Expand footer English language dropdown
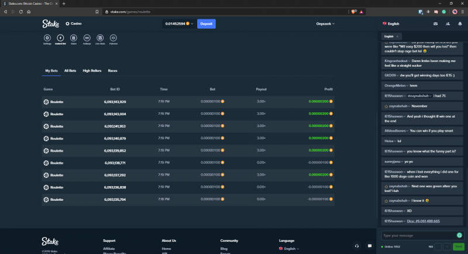468x254 pixels. (x=289, y=249)
